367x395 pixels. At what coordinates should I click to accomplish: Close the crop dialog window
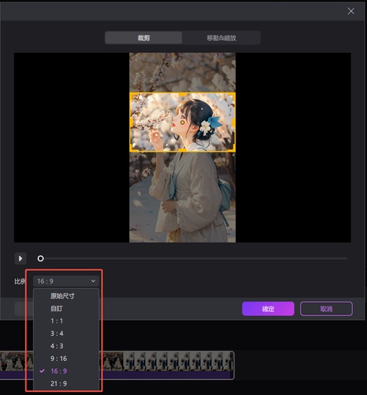(x=350, y=11)
